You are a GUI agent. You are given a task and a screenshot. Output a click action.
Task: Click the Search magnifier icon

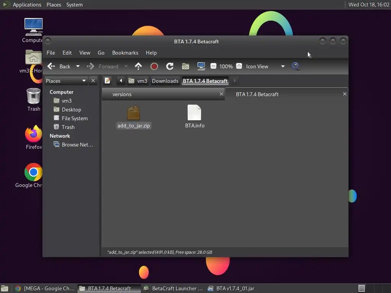pos(296,66)
